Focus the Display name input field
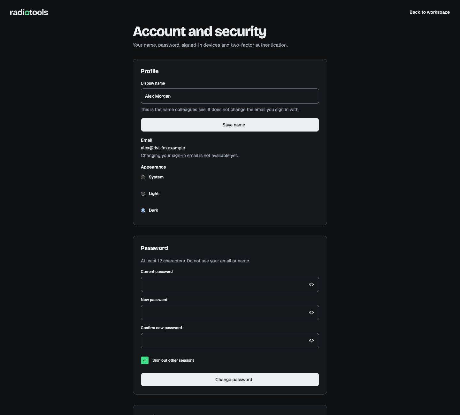Image resolution: width=460 pixels, height=415 pixels. tap(230, 96)
